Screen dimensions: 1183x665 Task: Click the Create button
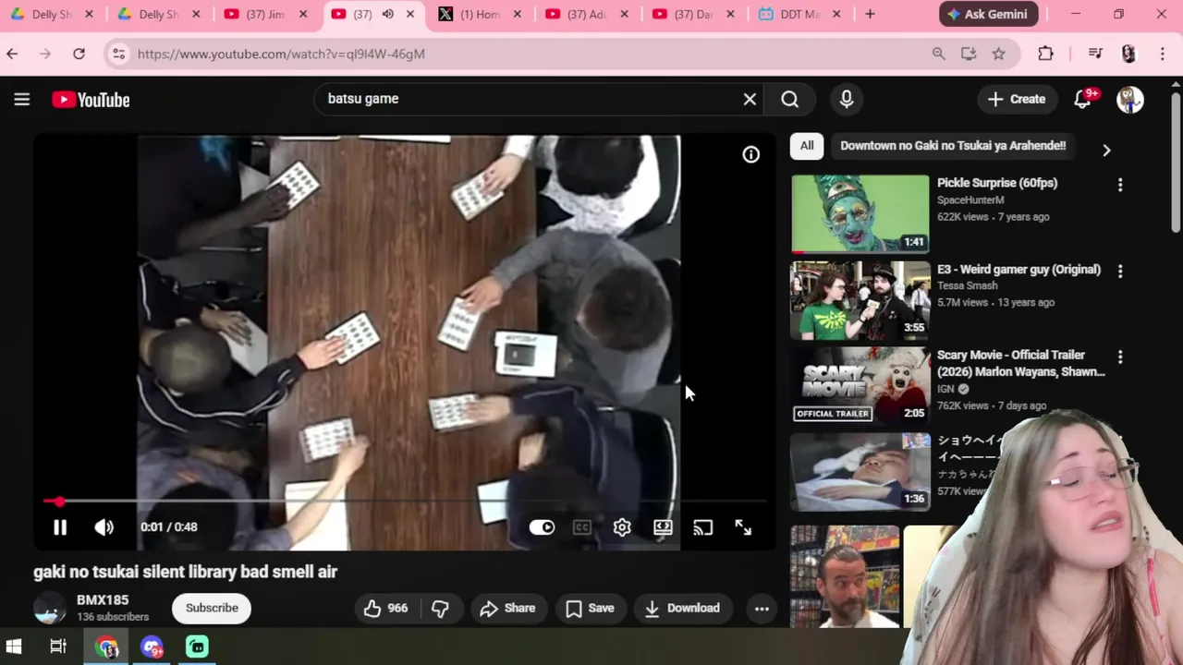1017,99
